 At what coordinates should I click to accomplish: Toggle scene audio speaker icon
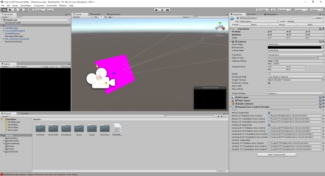[105, 17]
